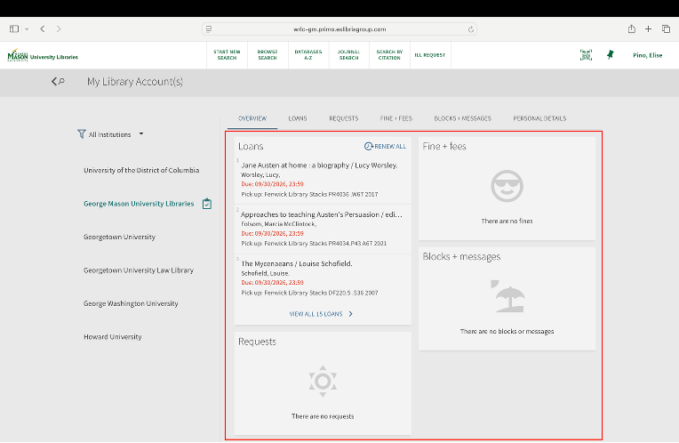This screenshot has width=679, height=443.
Task: Click "Folsom, Marcia McClintock," author text
Action: (278, 224)
